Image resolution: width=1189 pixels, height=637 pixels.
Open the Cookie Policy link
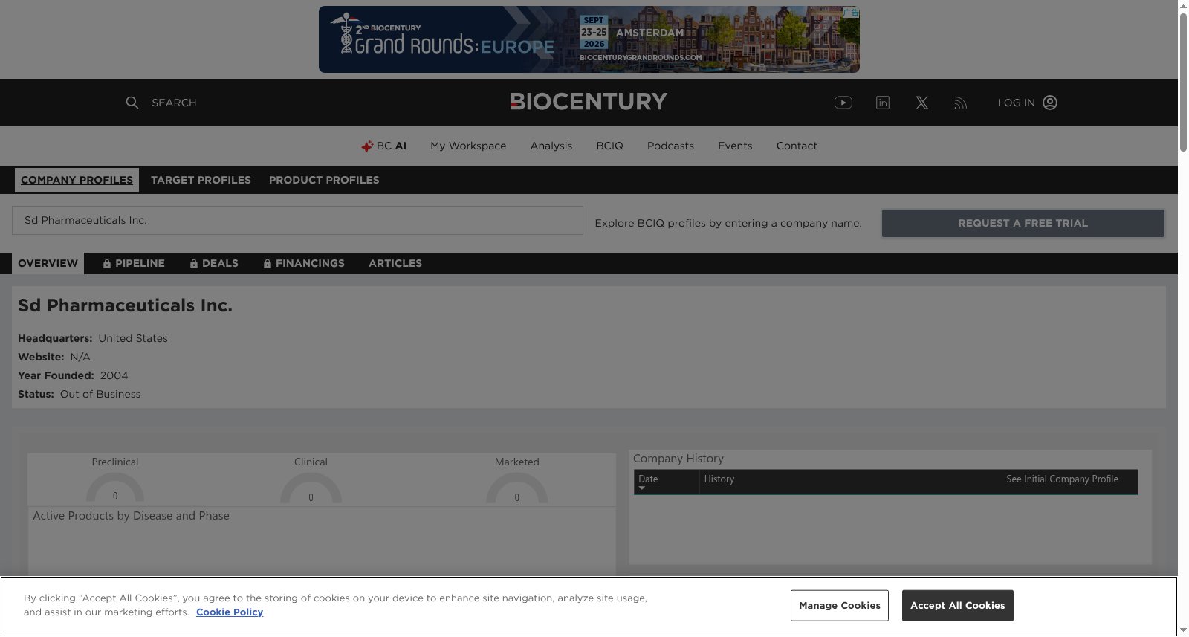coord(230,612)
